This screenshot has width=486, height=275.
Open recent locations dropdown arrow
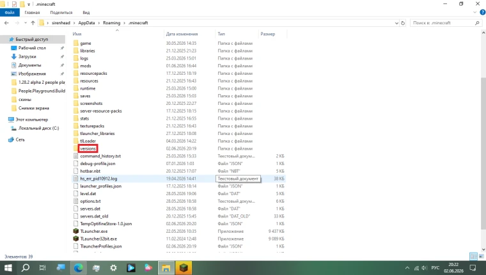tap(26, 22)
